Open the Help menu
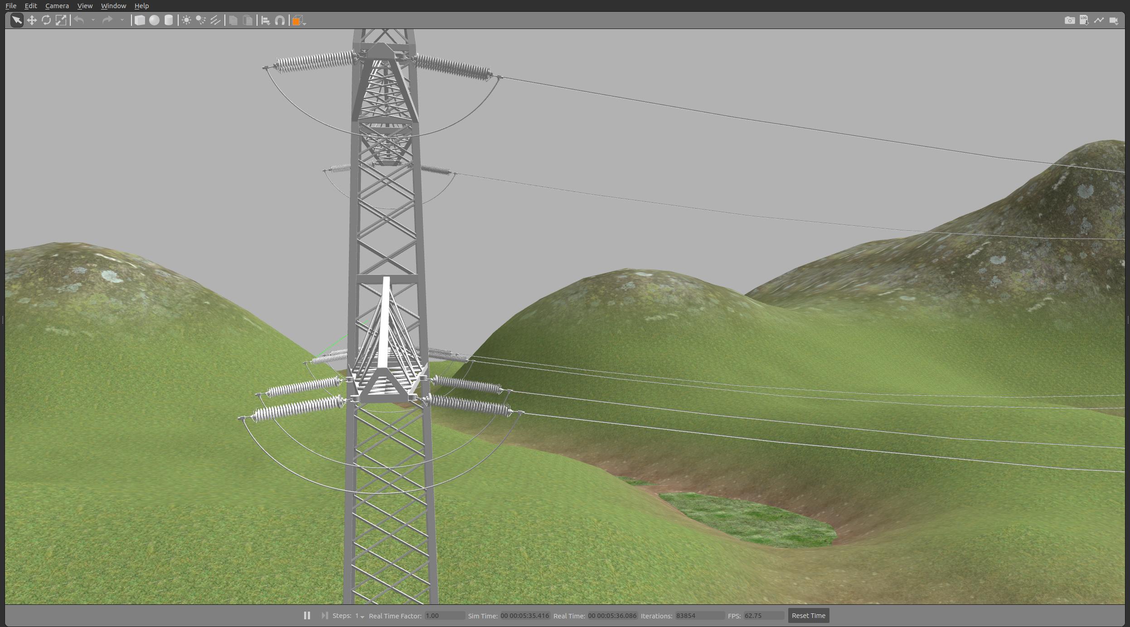 coord(141,6)
